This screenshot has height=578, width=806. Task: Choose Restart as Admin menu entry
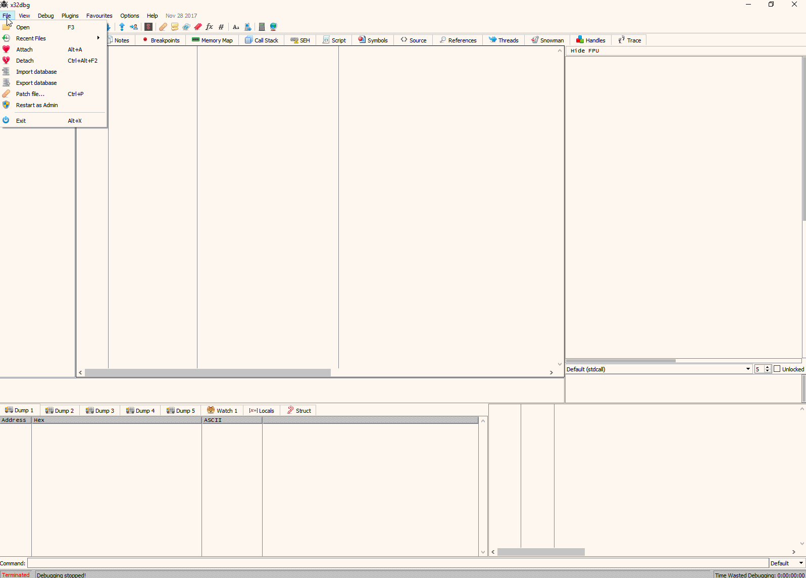[x=37, y=105]
